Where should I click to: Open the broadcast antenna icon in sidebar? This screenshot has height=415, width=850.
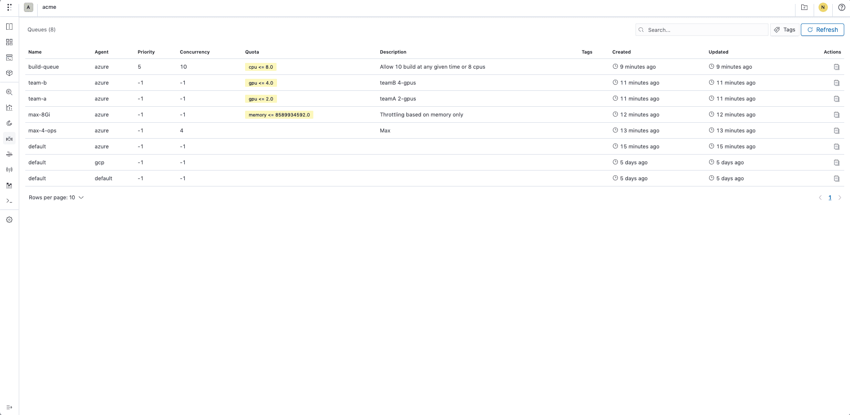9,170
